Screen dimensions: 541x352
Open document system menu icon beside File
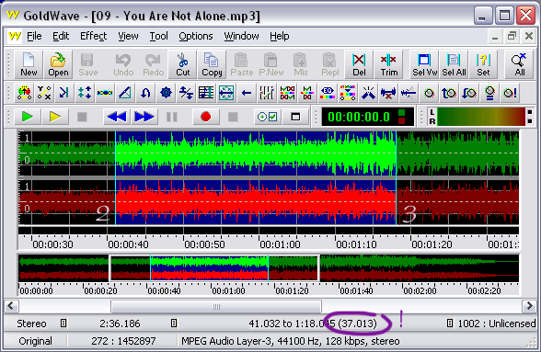click(x=15, y=36)
